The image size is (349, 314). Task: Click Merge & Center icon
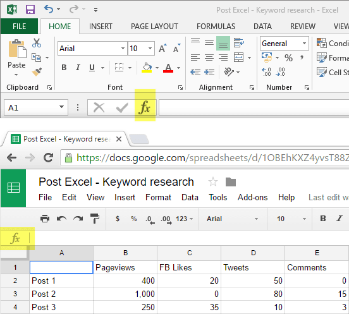point(239,57)
